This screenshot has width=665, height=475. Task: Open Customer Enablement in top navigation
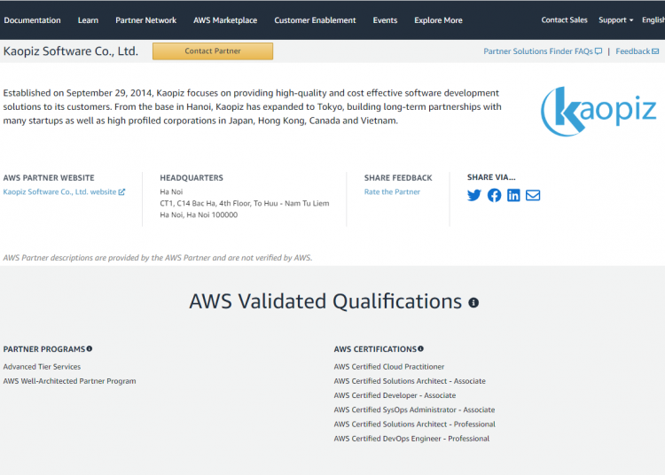(315, 20)
